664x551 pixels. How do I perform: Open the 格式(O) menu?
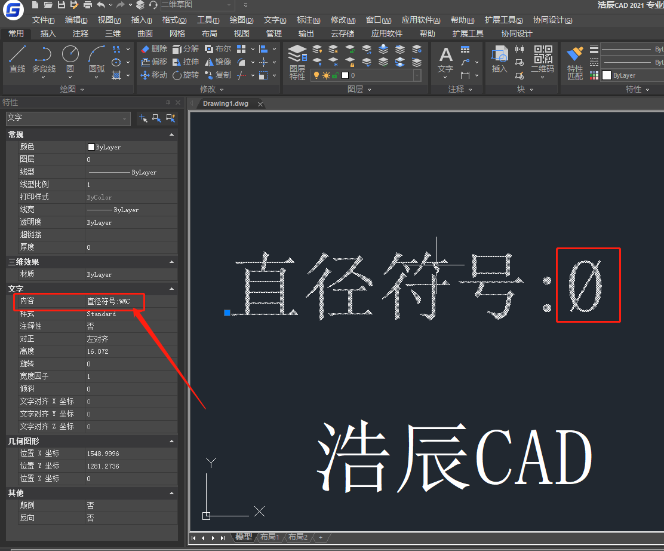(x=174, y=20)
